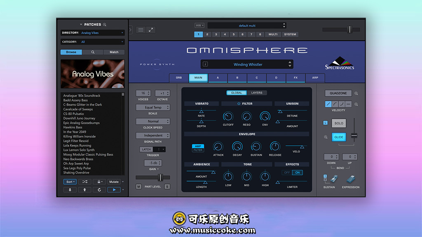The width and height of the screenshot is (422, 237).
Task: Click the patch info 'i' icon
Action: [x=205, y=64]
